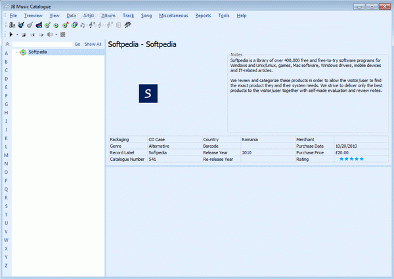Screen dimensions: 394x279
Task: Click the Notes text area
Action: [x=308, y=94]
